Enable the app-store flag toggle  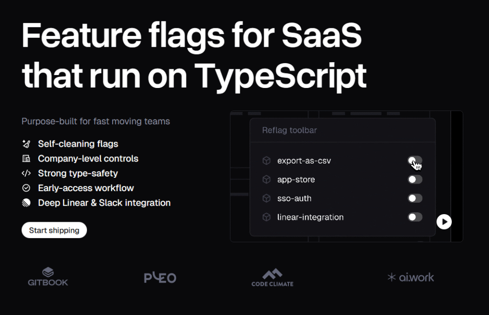415,180
